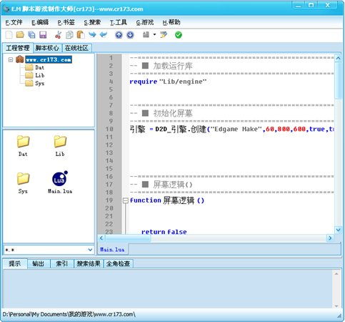Switch to the 工程管理 tab
The image size is (345, 322).
pos(18,48)
